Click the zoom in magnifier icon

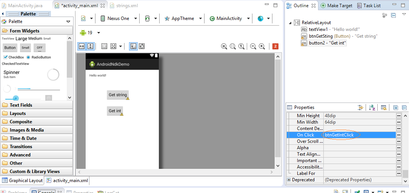(261, 46)
